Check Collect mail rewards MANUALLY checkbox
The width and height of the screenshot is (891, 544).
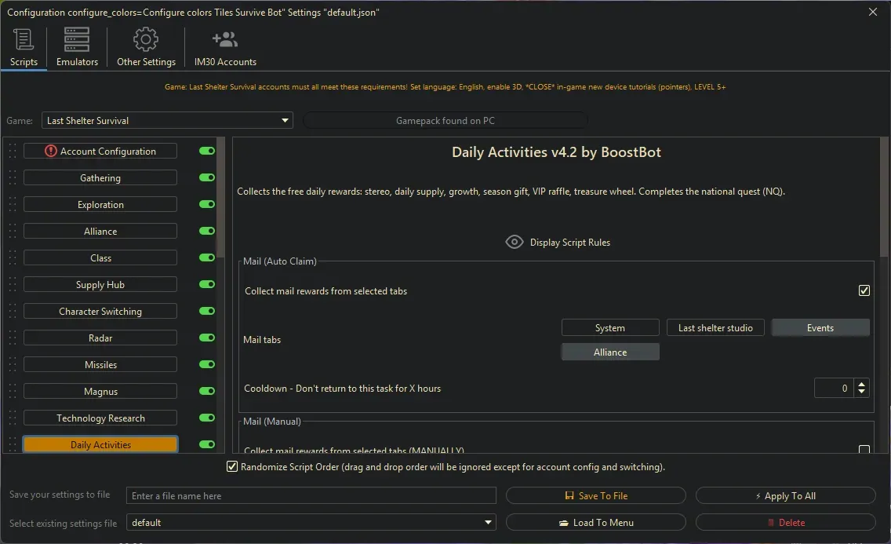(864, 449)
